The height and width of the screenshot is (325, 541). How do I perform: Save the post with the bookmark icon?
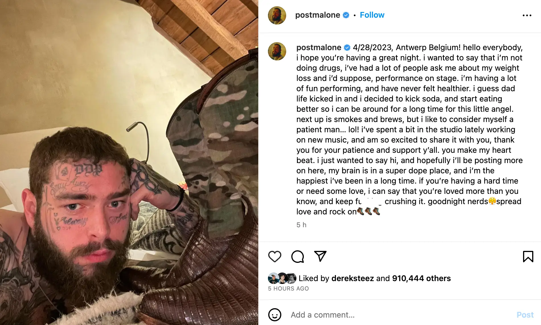point(528,257)
